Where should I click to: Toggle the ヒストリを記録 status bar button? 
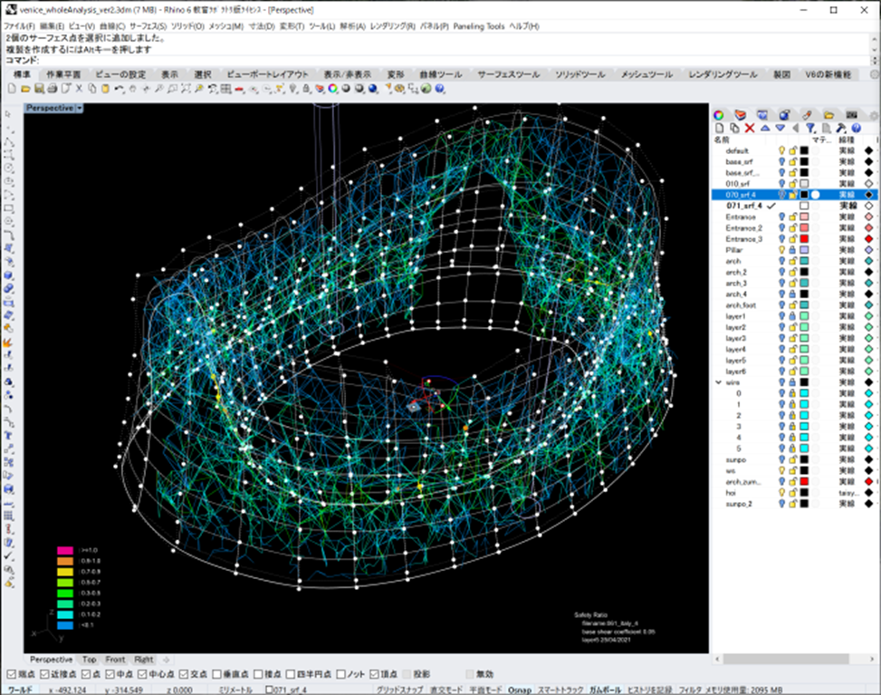pyautogui.click(x=649, y=690)
